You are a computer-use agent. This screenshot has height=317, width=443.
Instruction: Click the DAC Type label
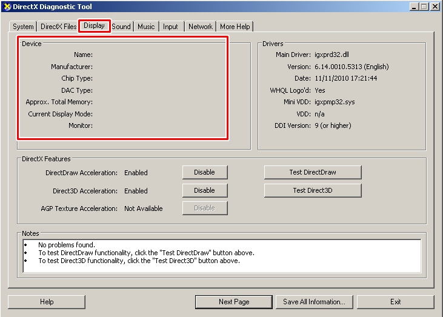point(77,90)
